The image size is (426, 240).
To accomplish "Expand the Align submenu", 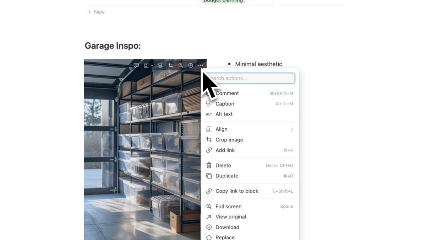I will (250, 129).
